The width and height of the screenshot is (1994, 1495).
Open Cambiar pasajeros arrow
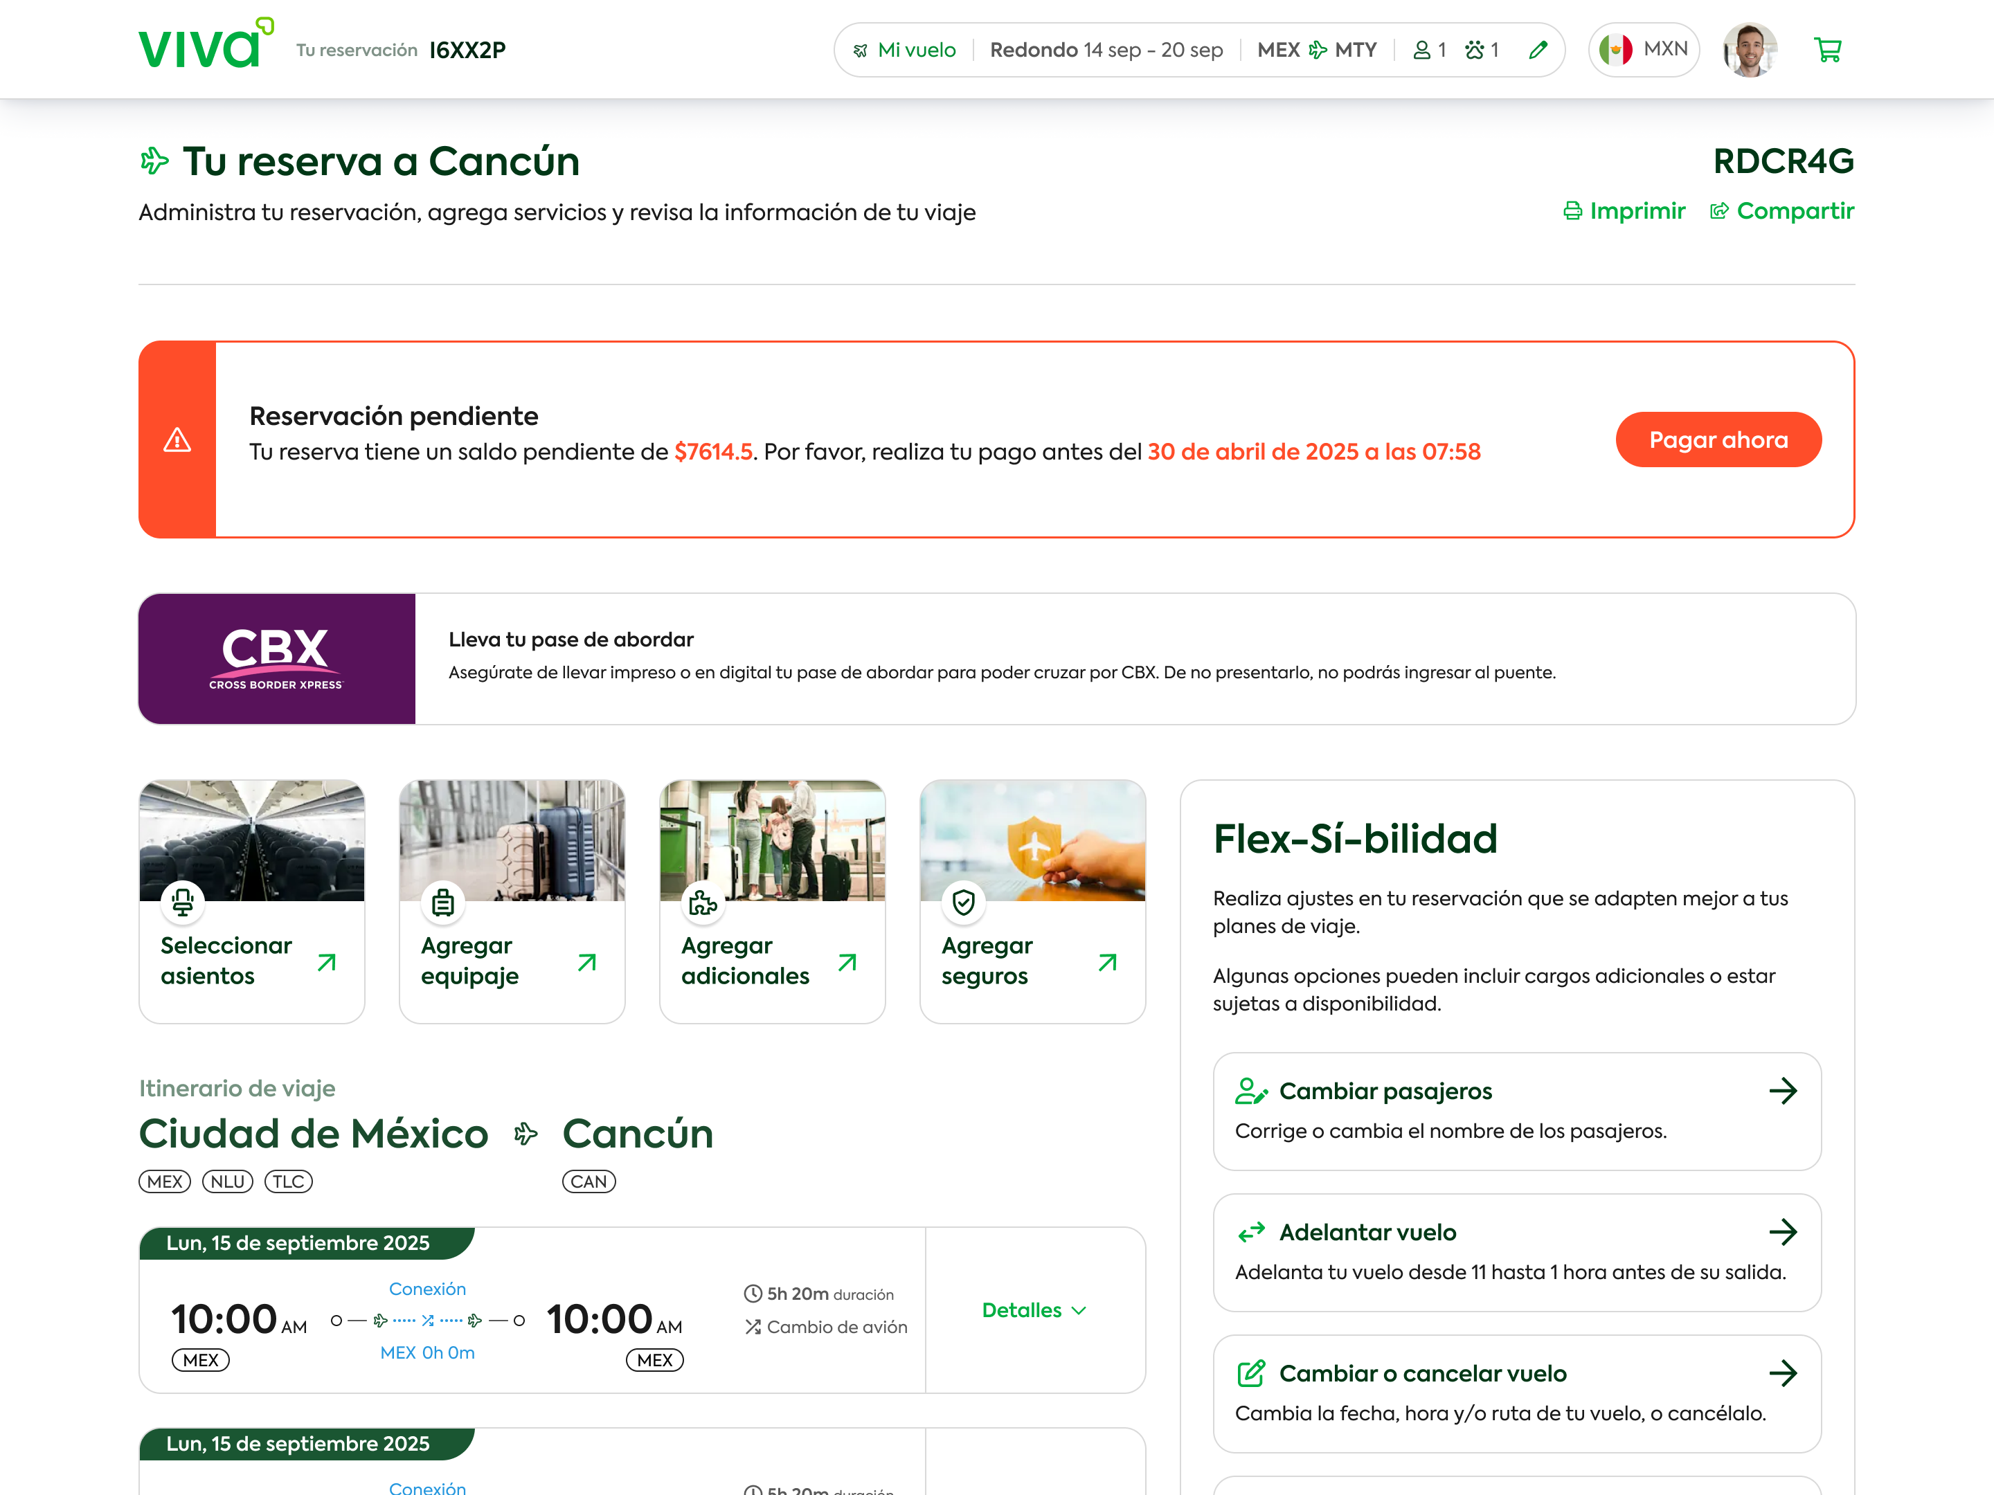point(1782,1091)
